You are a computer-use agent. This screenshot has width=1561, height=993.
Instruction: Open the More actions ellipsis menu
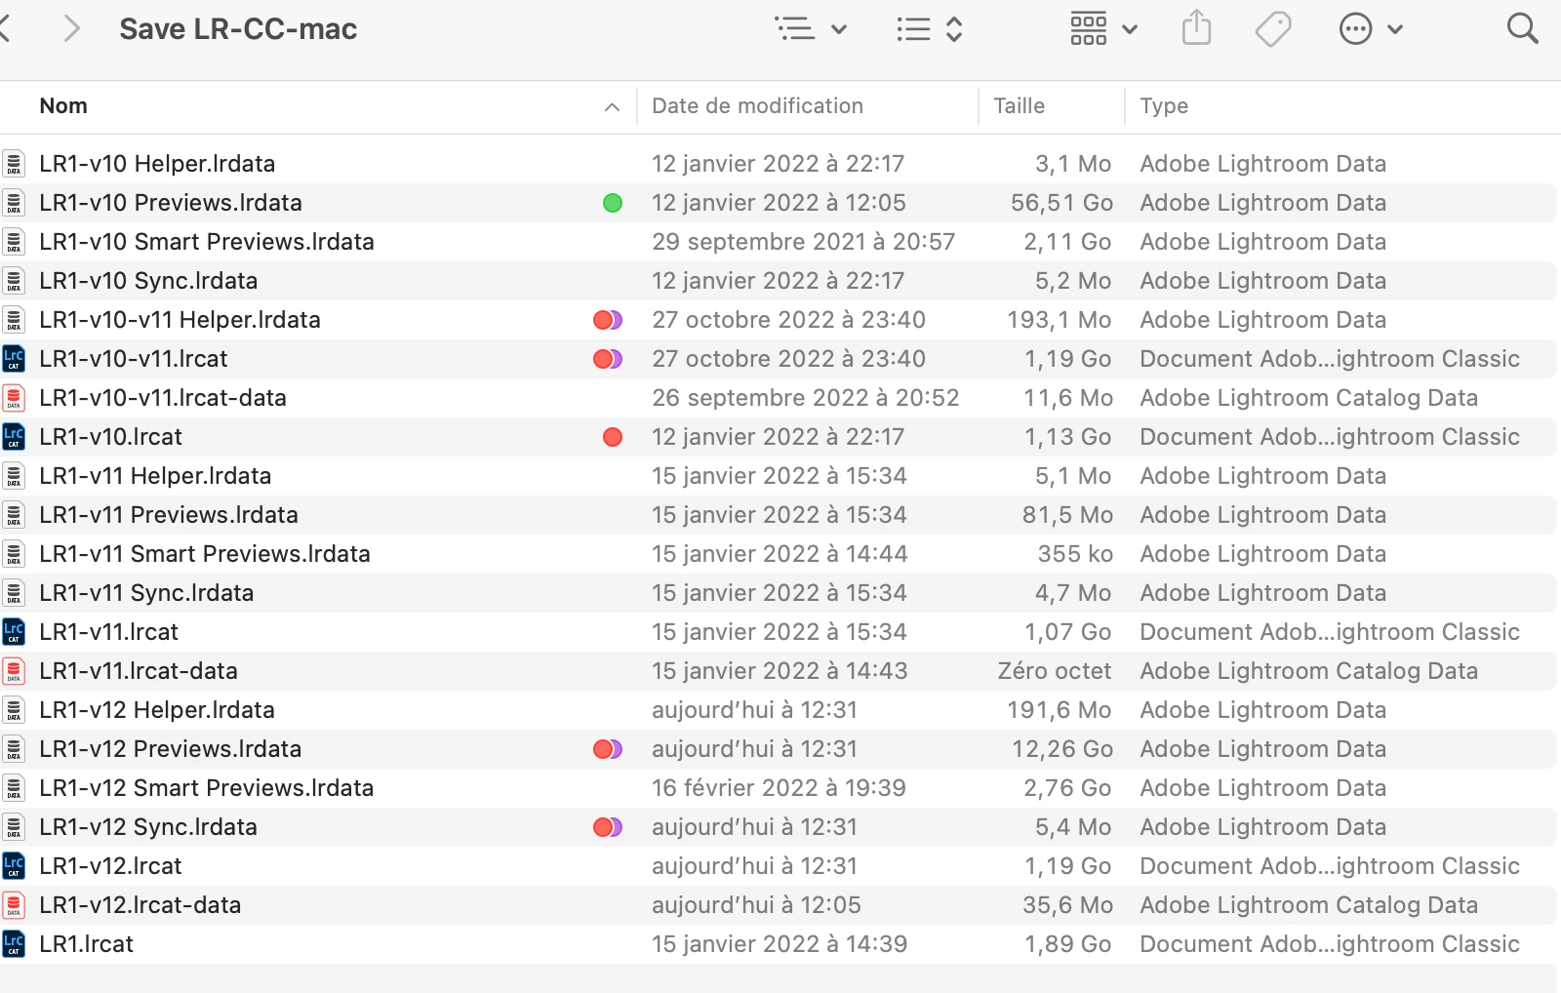coord(1371,29)
